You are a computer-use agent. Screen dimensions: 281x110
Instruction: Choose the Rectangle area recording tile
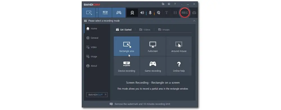pyautogui.click(x=127, y=46)
